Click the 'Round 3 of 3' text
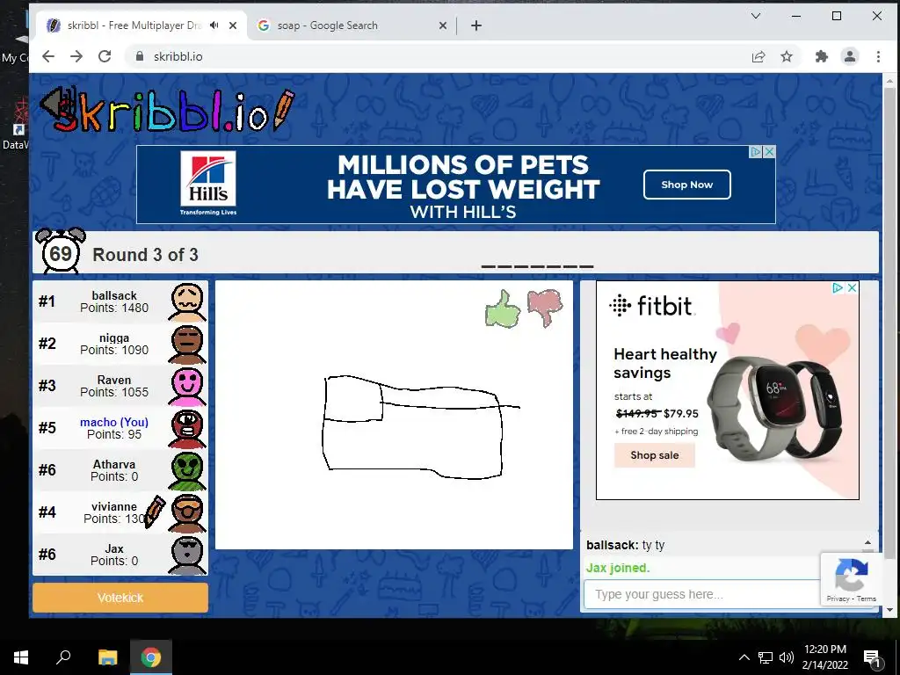Viewport: 900px width, 675px height. pos(145,254)
